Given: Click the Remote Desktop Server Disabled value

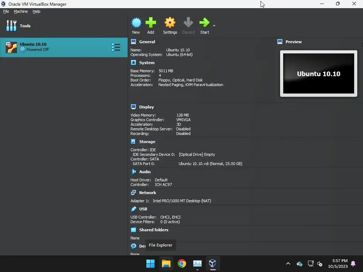Looking at the screenshot, I should (183, 129).
